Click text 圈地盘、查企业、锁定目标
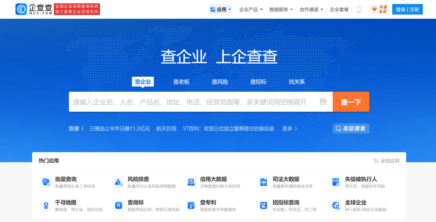This screenshot has width=436, height=222. click(79, 210)
